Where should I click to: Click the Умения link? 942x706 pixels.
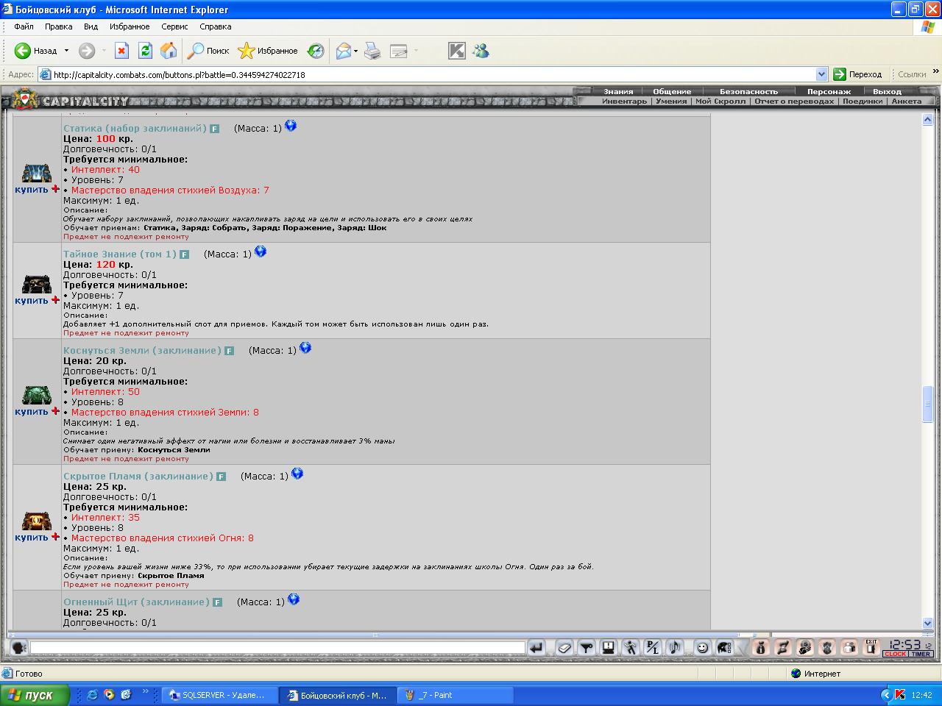point(671,101)
